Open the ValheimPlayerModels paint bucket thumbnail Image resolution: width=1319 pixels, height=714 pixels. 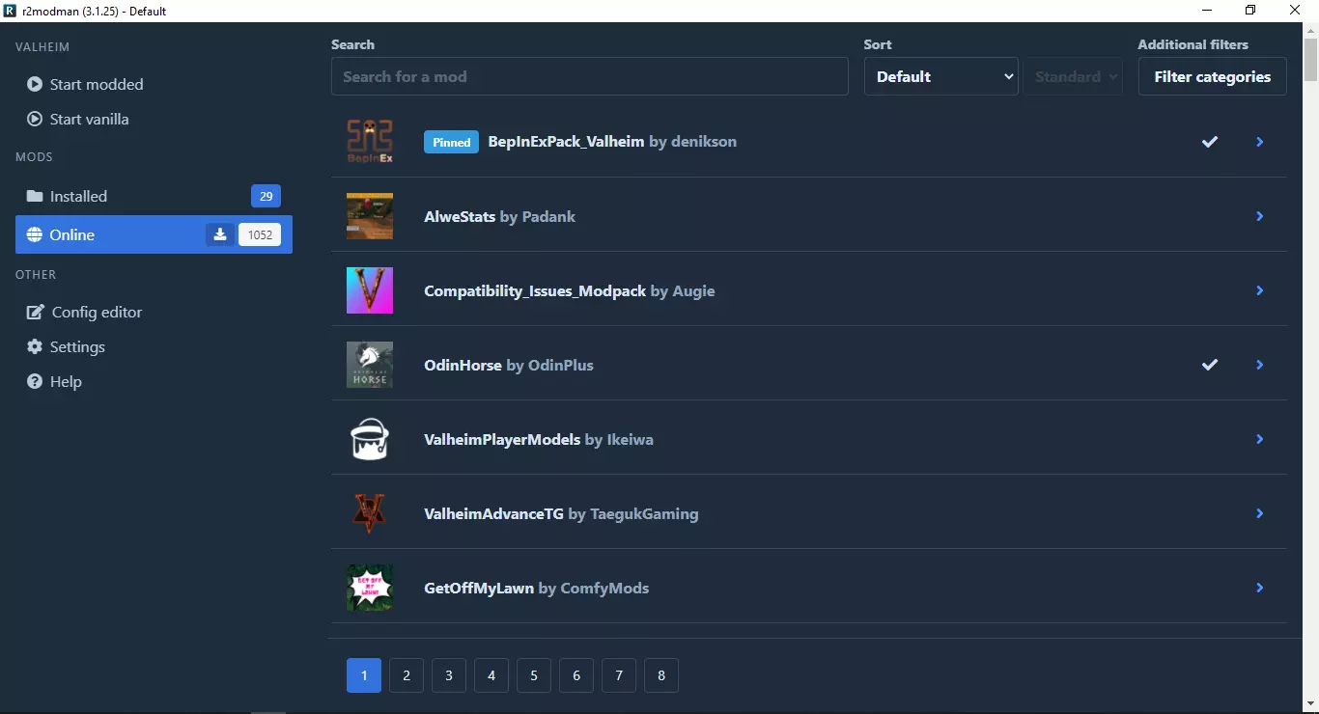tap(370, 439)
